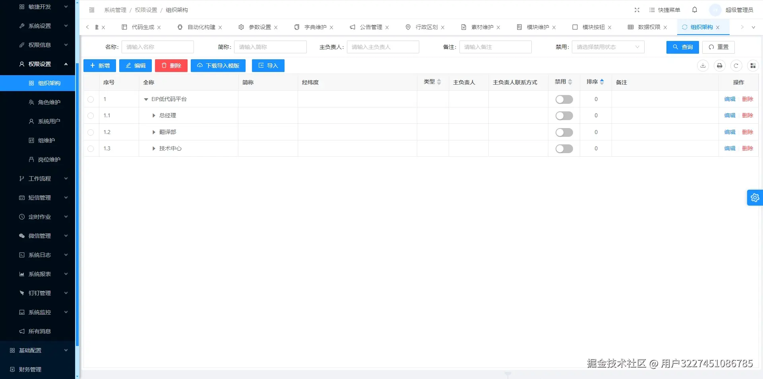Open 系统用户 in the sidebar
Viewport: 763px width, 379px height.
click(x=38, y=121)
